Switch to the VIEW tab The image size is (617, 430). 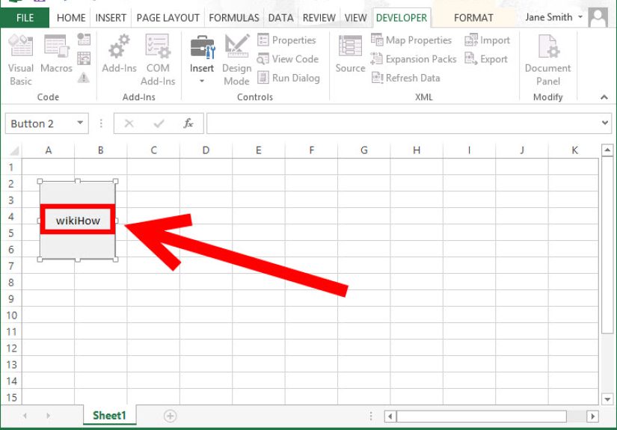[x=356, y=18]
